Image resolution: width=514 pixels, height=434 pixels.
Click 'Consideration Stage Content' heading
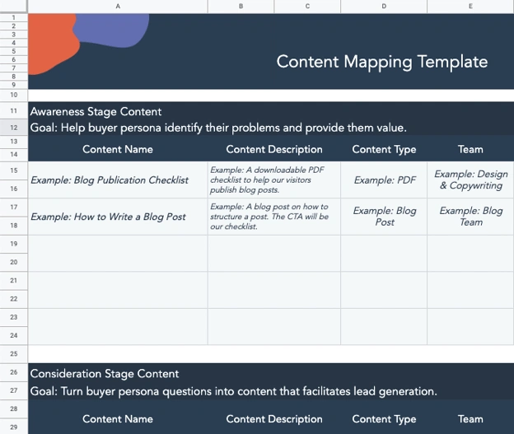click(x=105, y=374)
